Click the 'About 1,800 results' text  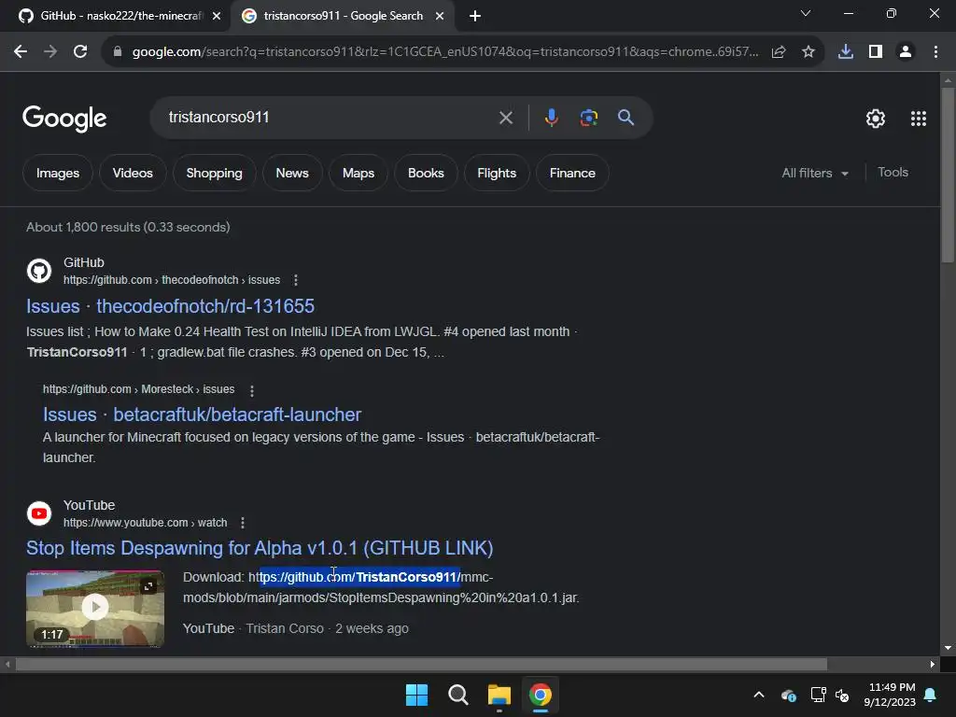(128, 227)
